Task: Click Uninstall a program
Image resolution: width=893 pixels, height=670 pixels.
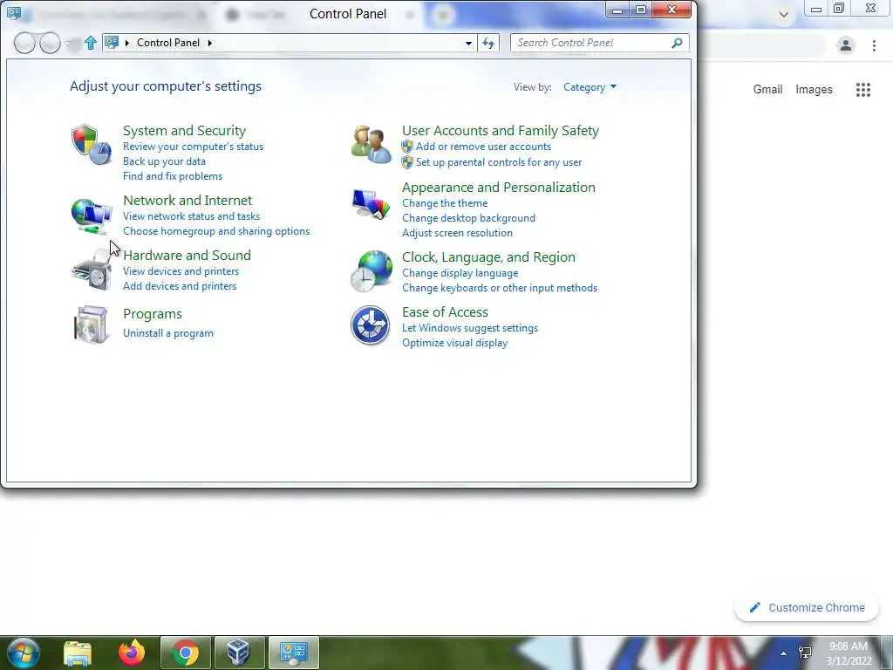Action: 168,333
